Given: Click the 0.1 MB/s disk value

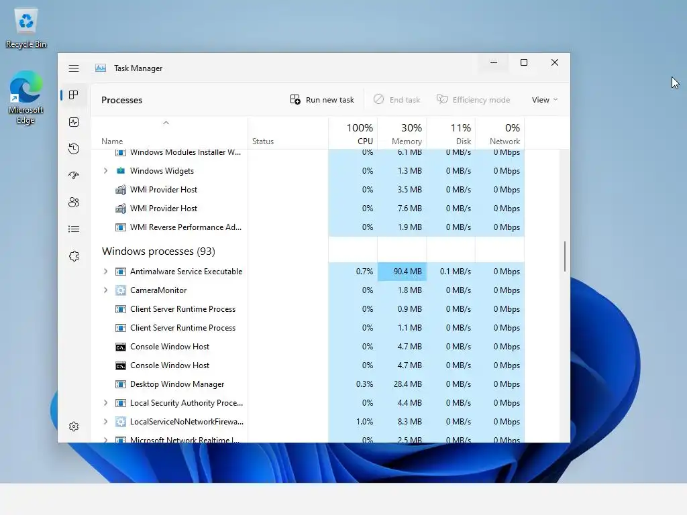Looking at the screenshot, I should (456, 272).
